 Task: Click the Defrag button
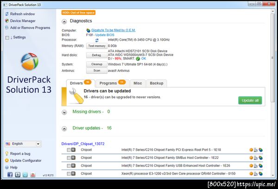click(x=97, y=55)
